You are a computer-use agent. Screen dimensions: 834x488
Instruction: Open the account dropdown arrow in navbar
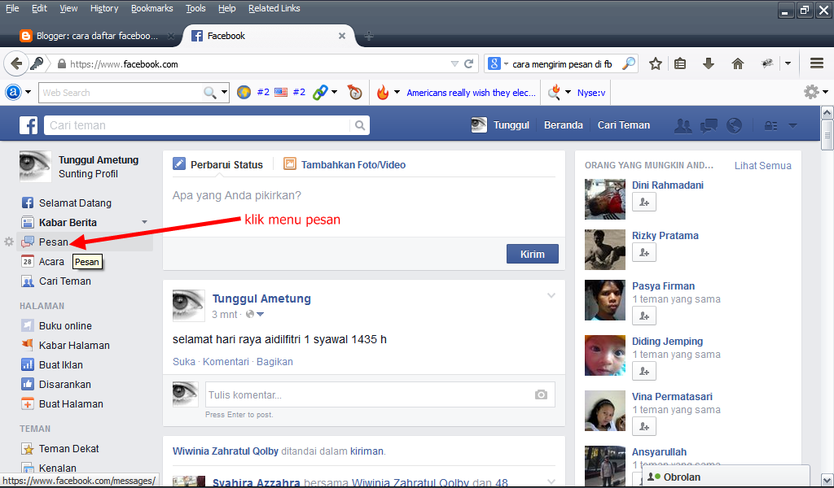[x=792, y=126]
